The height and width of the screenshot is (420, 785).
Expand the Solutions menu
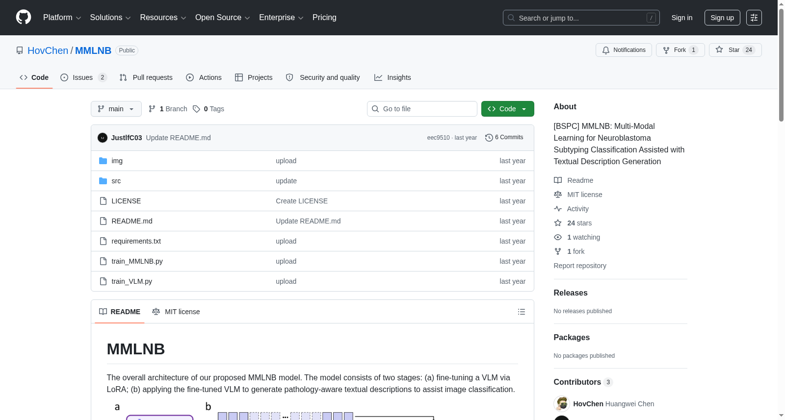pos(110,18)
